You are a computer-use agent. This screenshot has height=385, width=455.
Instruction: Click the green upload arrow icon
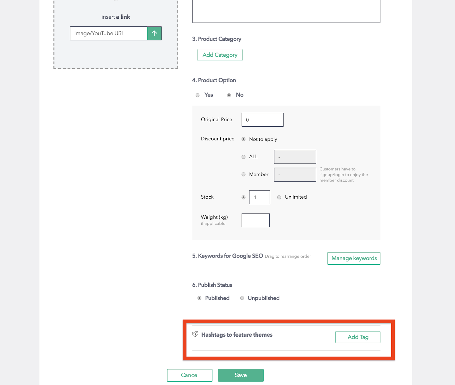pos(154,33)
